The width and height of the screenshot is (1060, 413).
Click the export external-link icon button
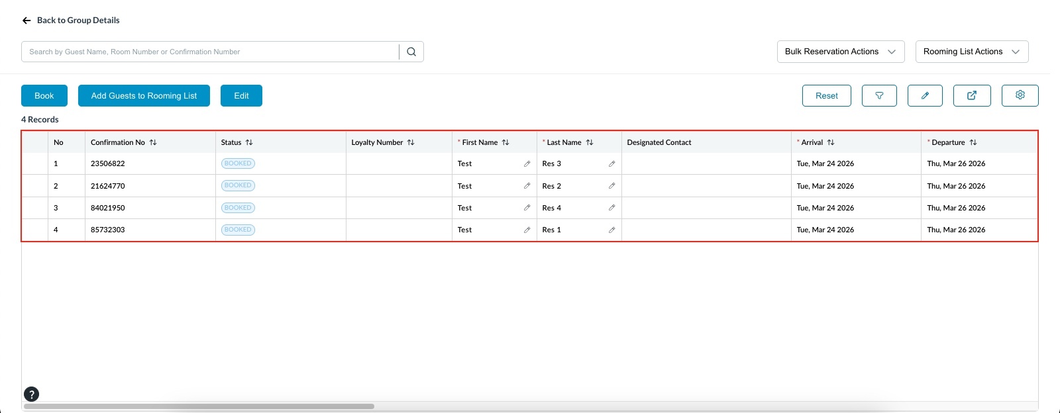(x=972, y=95)
